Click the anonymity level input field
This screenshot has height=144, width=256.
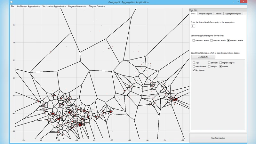193,26
